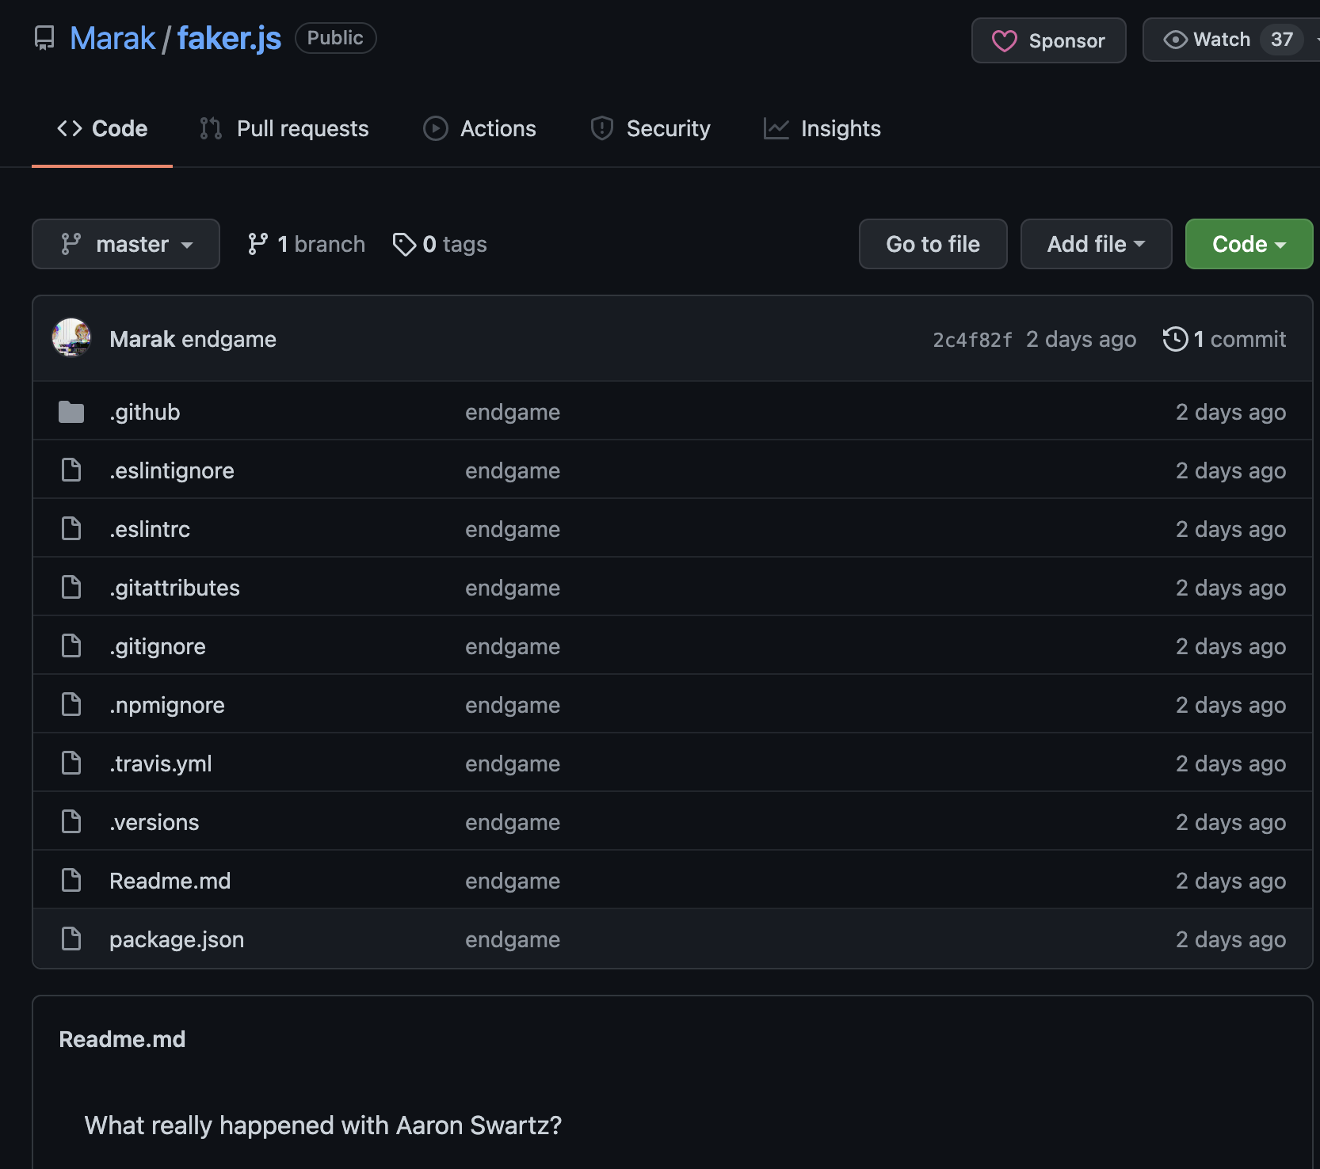This screenshot has height=1169, width=1320.
Task: Click the Watch count 37
Action: tap(1281, 40)
